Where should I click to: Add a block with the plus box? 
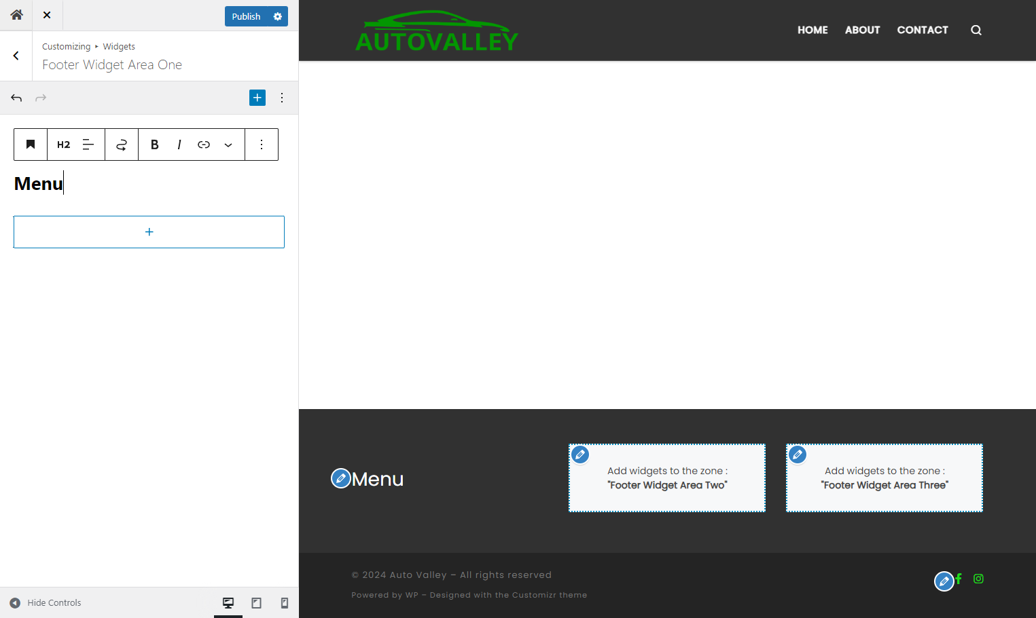(149, 232)
